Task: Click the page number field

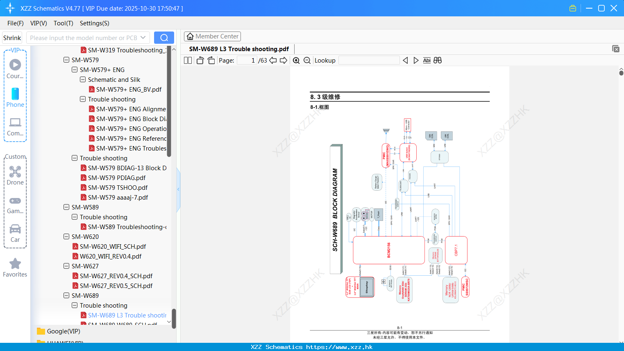Action: (x=247, y=61)
